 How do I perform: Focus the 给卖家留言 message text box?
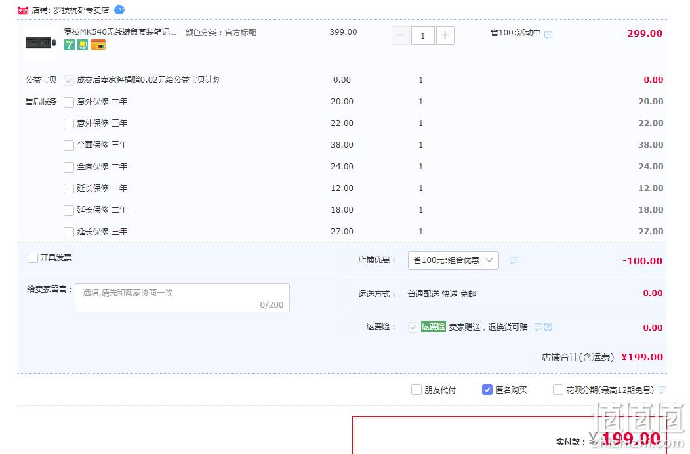(182, 298)
